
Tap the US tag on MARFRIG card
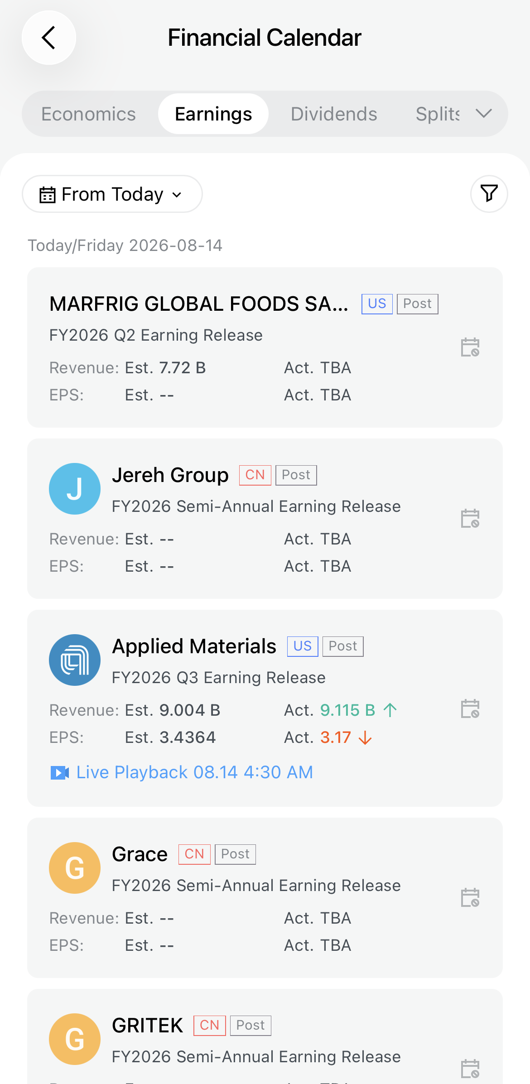coord(377,304)
